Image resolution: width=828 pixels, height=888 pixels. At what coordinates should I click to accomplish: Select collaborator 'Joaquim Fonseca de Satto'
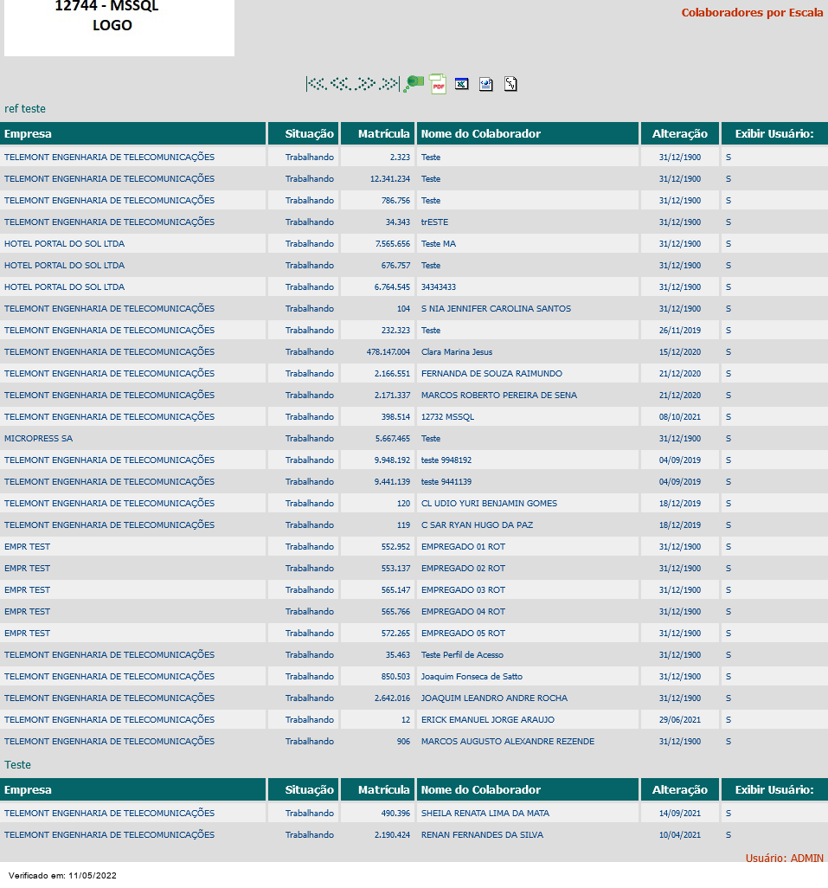pos(472,676)
